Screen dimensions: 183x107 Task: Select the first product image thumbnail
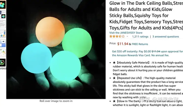coord(3,5)
